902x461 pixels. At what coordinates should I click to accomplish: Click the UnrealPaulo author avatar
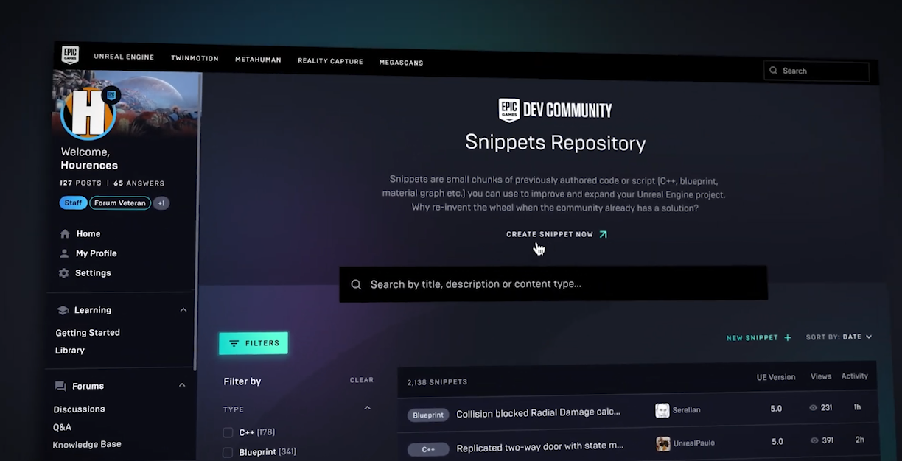[663, 443]
